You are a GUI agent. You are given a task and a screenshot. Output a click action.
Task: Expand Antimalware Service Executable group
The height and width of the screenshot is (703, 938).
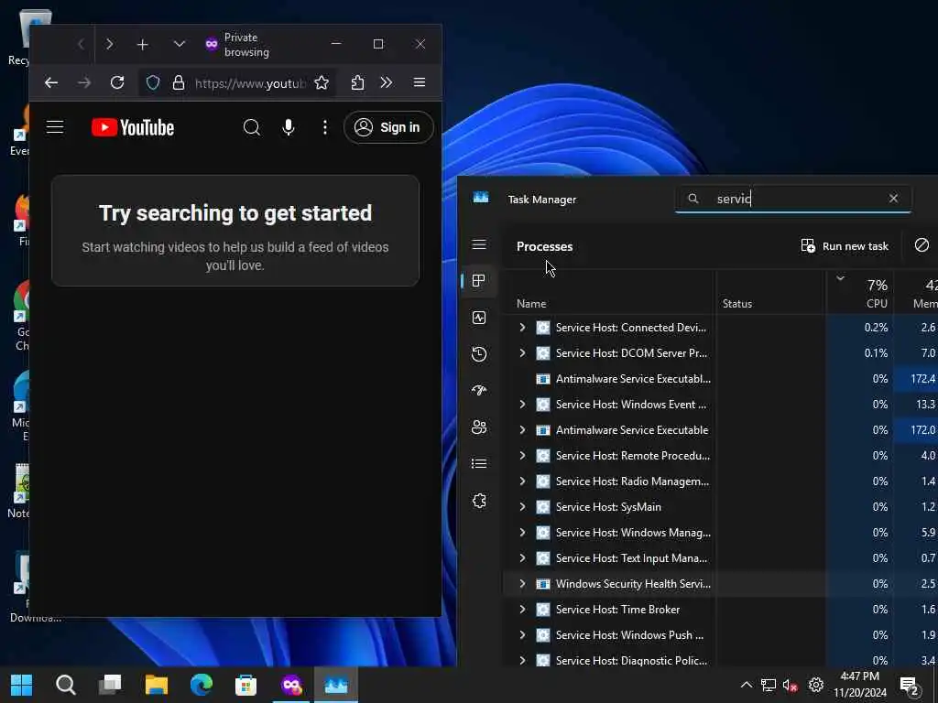click(522, 430)
